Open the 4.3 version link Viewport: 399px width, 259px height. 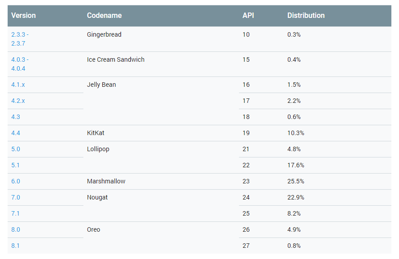click(x=16, y=117)
